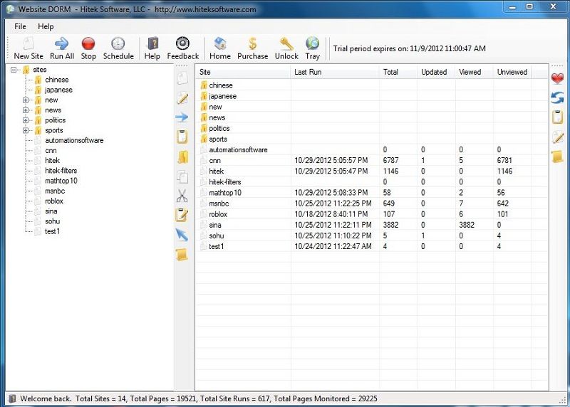570x407 pixels.
Task: Click the blue refresh arrows icon
Action: tap(557, 97)
